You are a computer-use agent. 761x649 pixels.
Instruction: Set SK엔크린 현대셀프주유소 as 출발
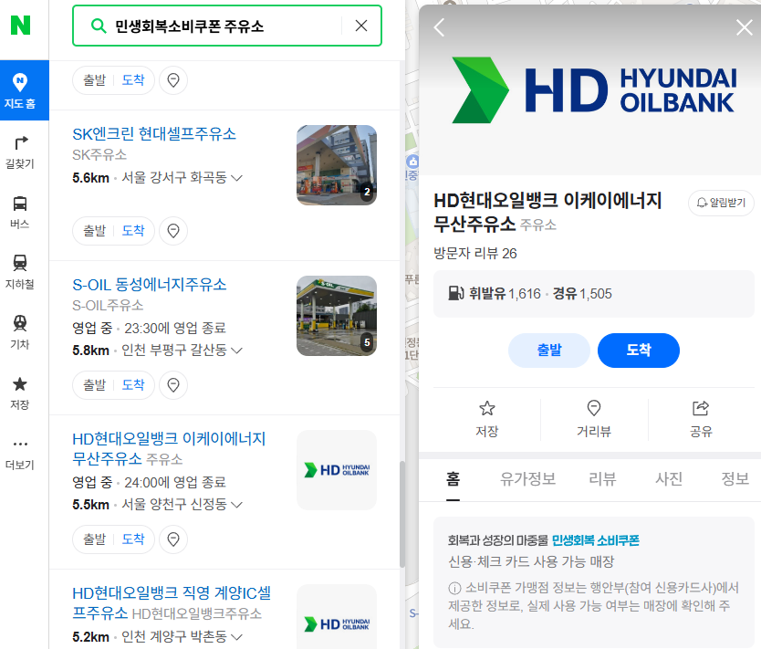pos(94,231)
